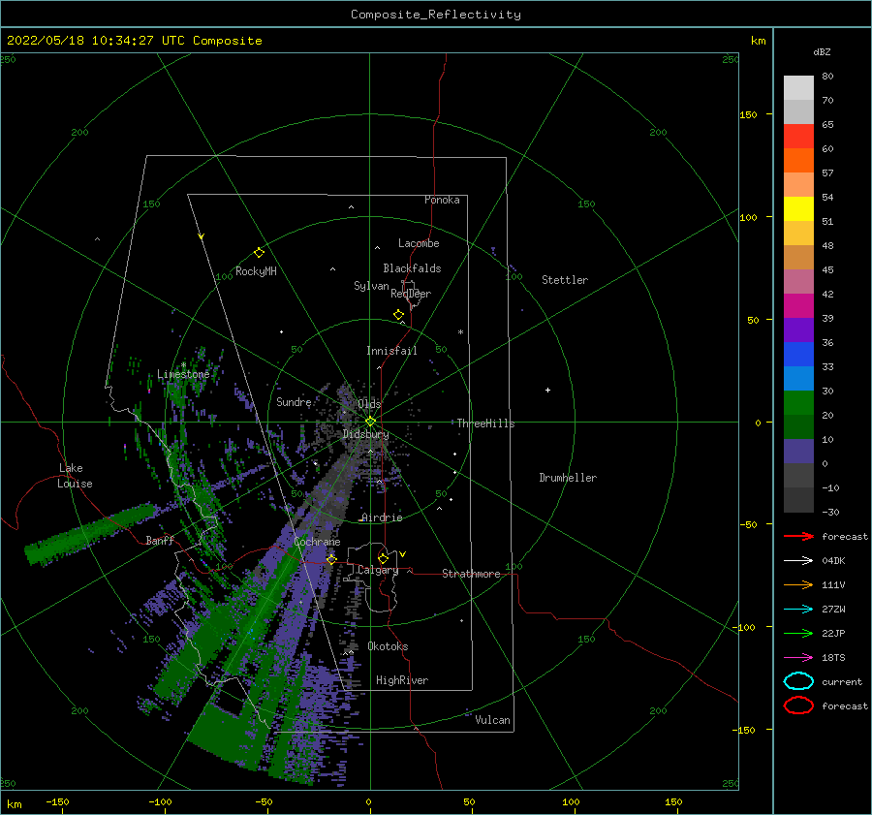Click the yellow diamond marker below RedDeer

coord(399,315)
